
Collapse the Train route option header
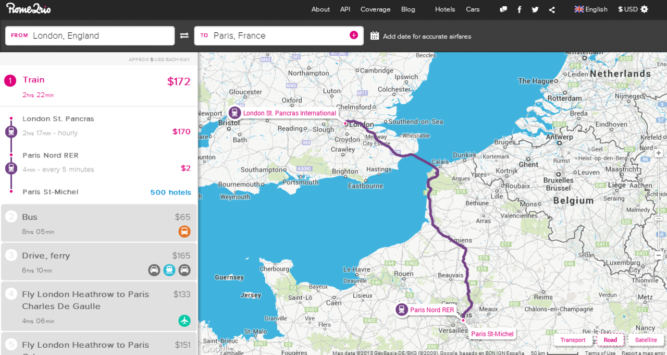point(99,86)
